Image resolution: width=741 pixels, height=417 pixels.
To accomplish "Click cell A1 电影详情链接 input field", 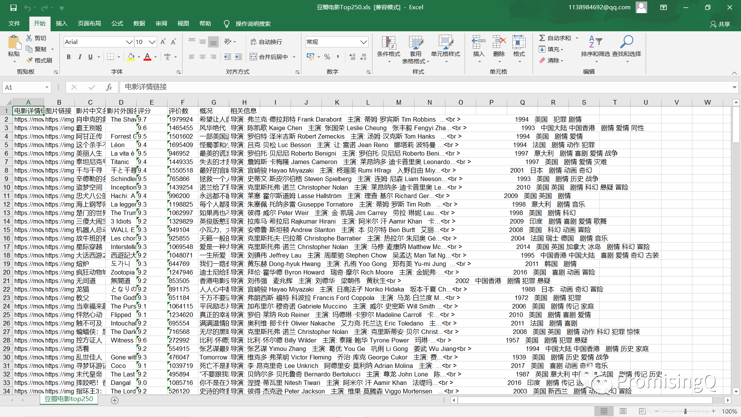I will (x=28, y=110).
